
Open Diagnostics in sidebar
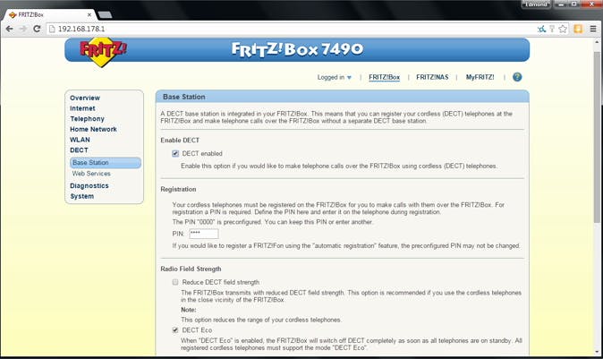[x=89, y=186]
